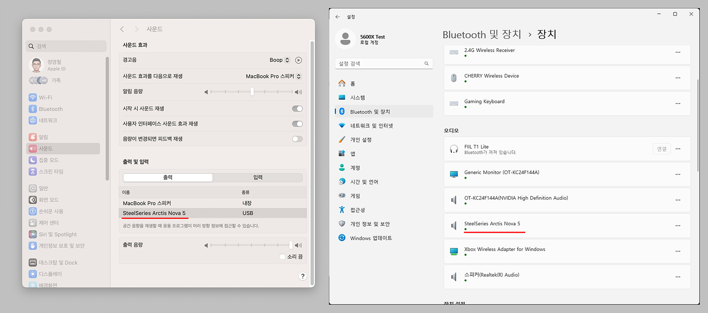The image size is (708, 313).
Task: Switch to the 출력 output tab
Action: [168, 178]
